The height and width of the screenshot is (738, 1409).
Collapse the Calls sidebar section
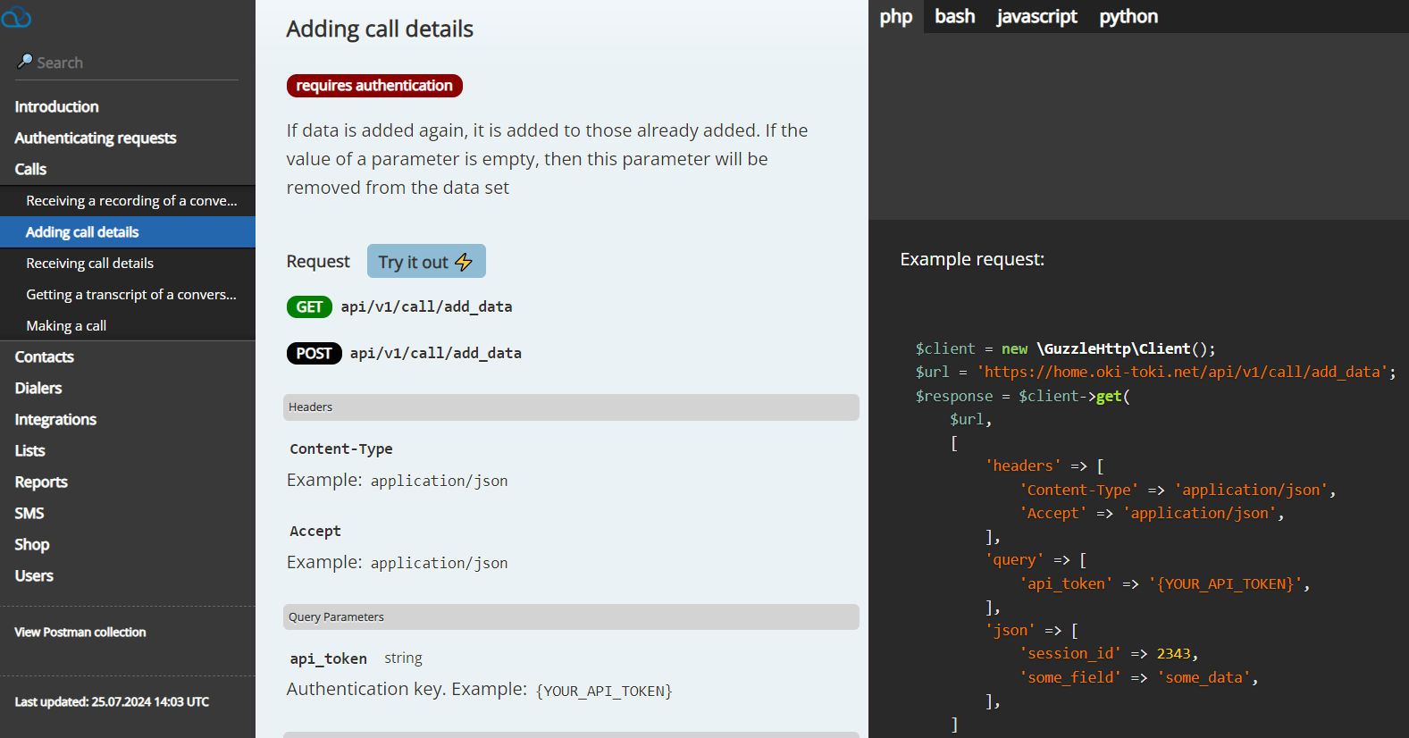[30, 169]
